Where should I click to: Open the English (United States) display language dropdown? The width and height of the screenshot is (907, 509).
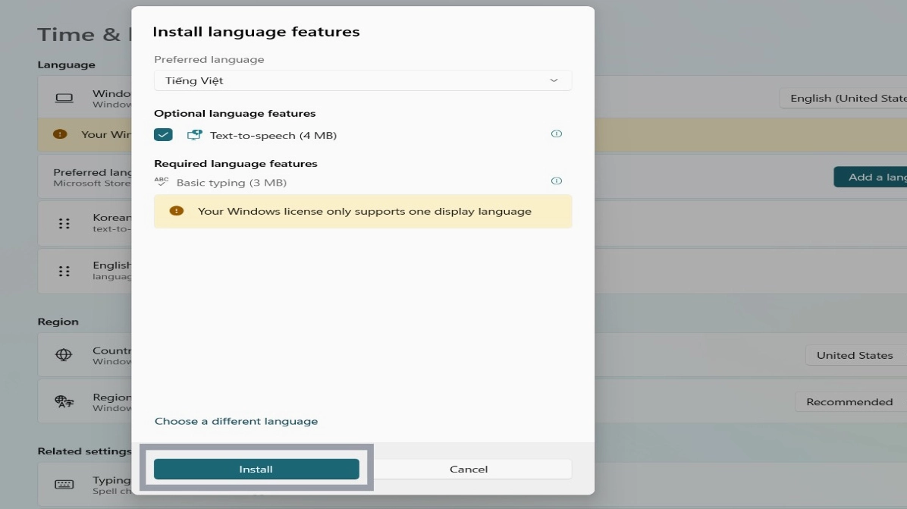point(844,98)
